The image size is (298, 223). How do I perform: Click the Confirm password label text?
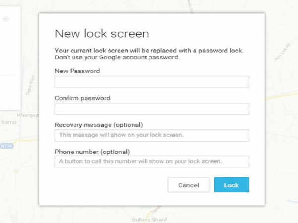[82, 98]
